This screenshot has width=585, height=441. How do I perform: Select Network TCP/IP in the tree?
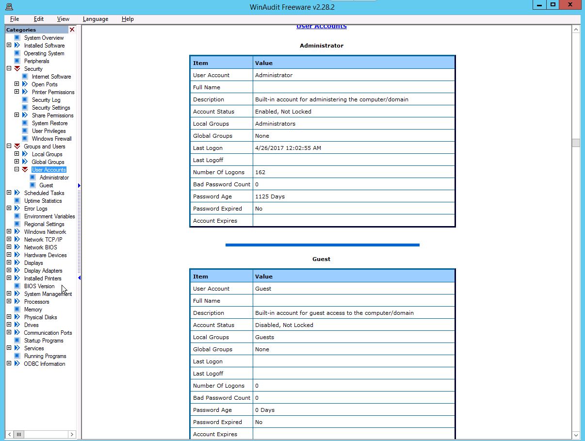pos(43,240)
